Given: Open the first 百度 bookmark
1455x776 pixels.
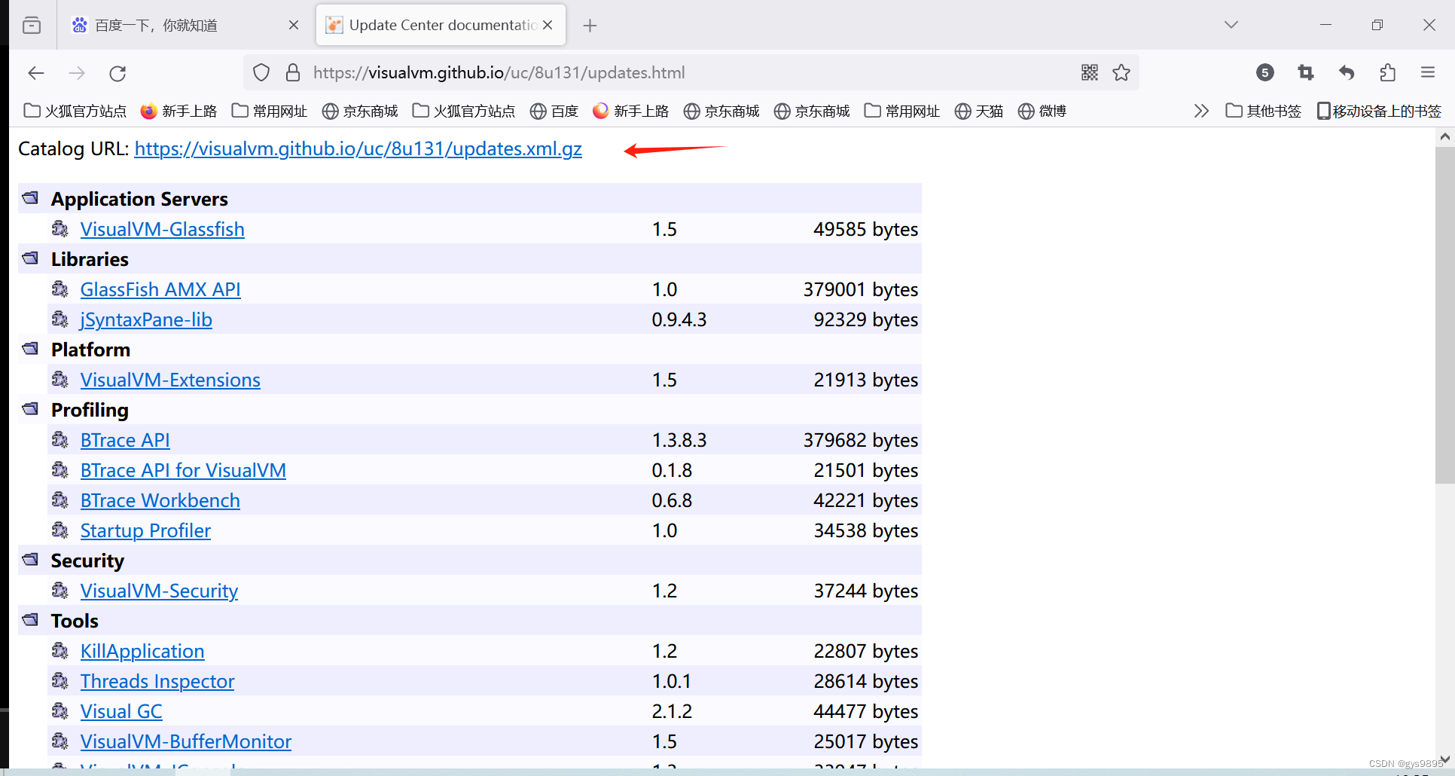Looking at the screenshot, I should tap(554, 111).
